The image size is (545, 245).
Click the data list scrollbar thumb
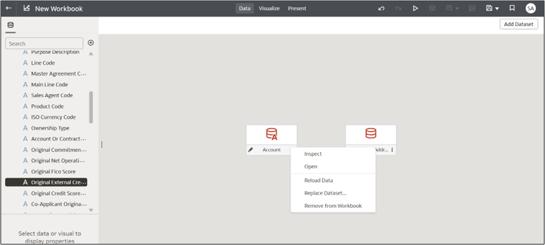point(91,107)
